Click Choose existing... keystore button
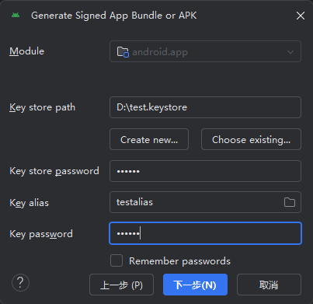 click(x=251, y=139)
